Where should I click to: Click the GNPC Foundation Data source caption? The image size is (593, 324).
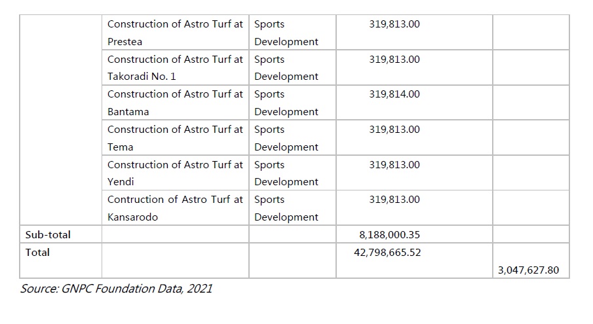116,289
